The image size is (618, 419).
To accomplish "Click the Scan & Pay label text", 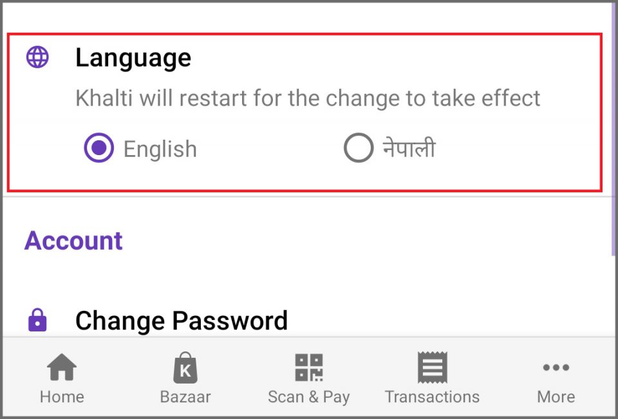I will click(308, 397).
